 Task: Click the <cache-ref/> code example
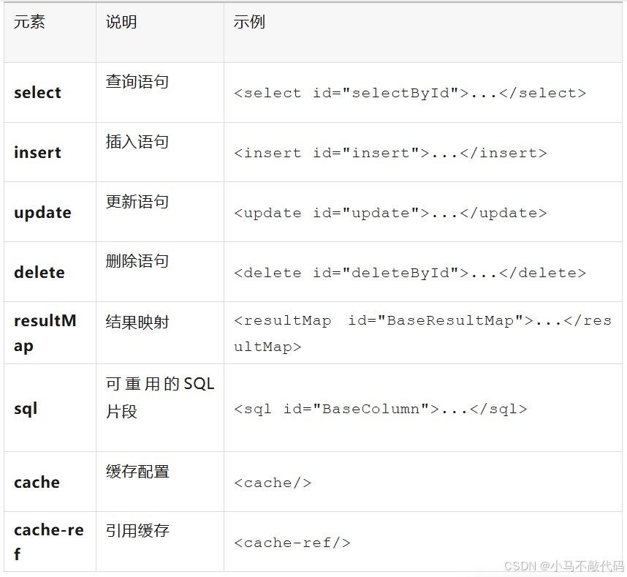click(x=292, y=543)
